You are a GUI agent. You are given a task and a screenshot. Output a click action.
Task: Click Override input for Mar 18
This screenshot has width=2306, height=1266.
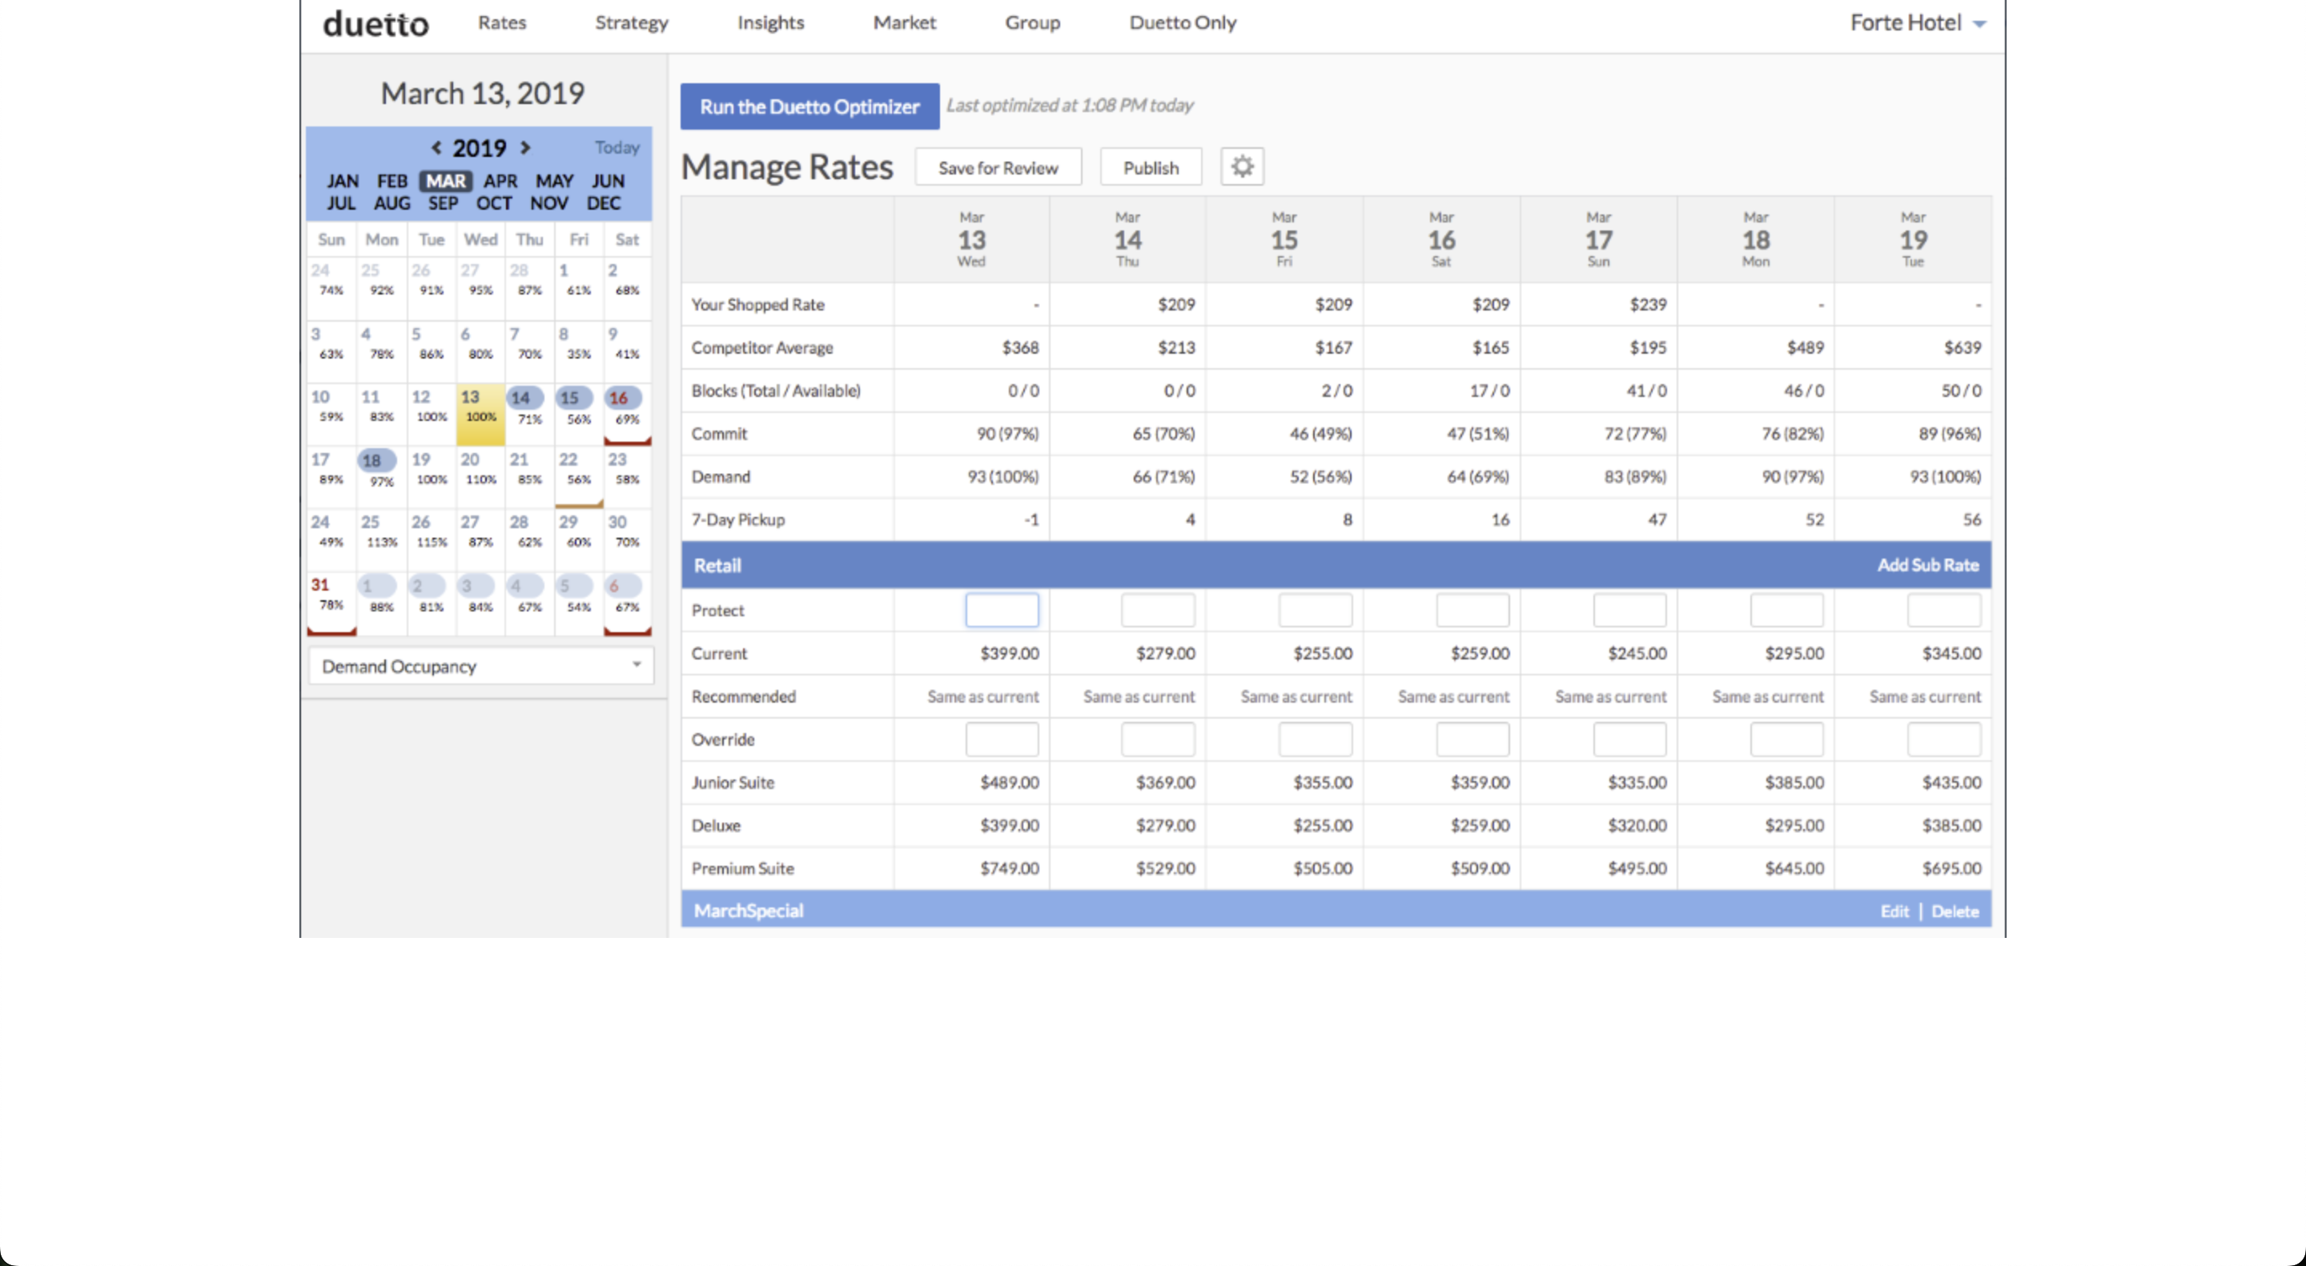[x=1787, y=739]
